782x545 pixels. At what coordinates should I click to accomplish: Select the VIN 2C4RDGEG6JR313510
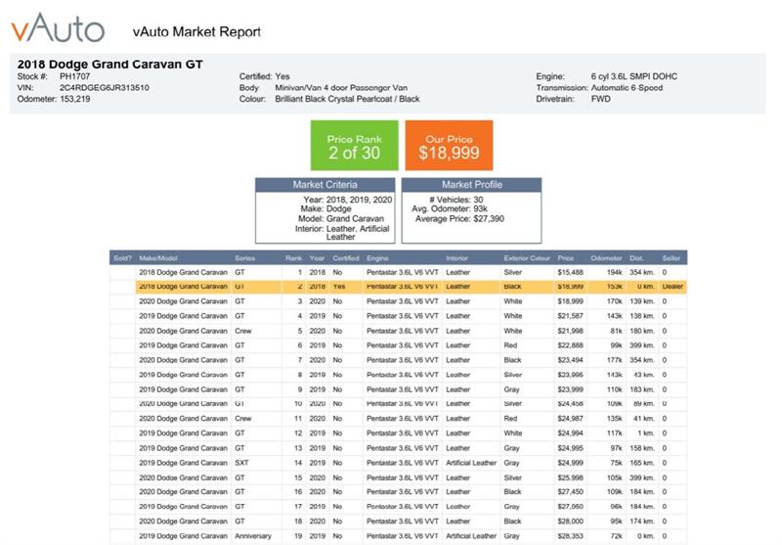pyautogui.click(x=105, y=88)
